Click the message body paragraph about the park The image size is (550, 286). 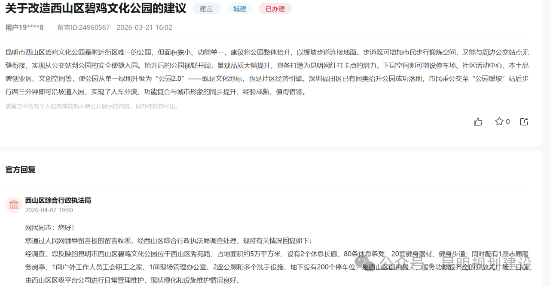pos(266,72)
